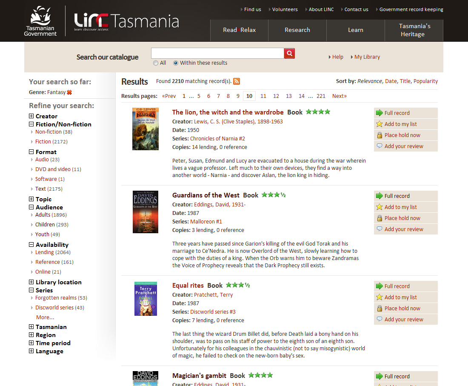Open creator Pratchett, Terry
Viewport: 468px width, 386px height.
(213, 295)
